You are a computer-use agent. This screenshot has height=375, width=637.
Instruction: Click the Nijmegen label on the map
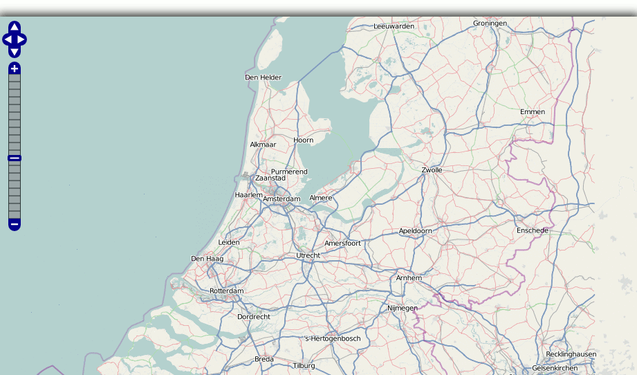click(403, 308)
